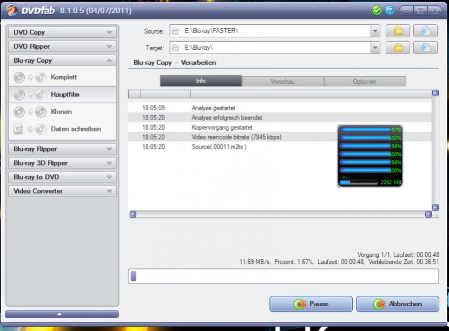Switch to the Optionen tab
The image size is (449, 331).
coord(365,81)
